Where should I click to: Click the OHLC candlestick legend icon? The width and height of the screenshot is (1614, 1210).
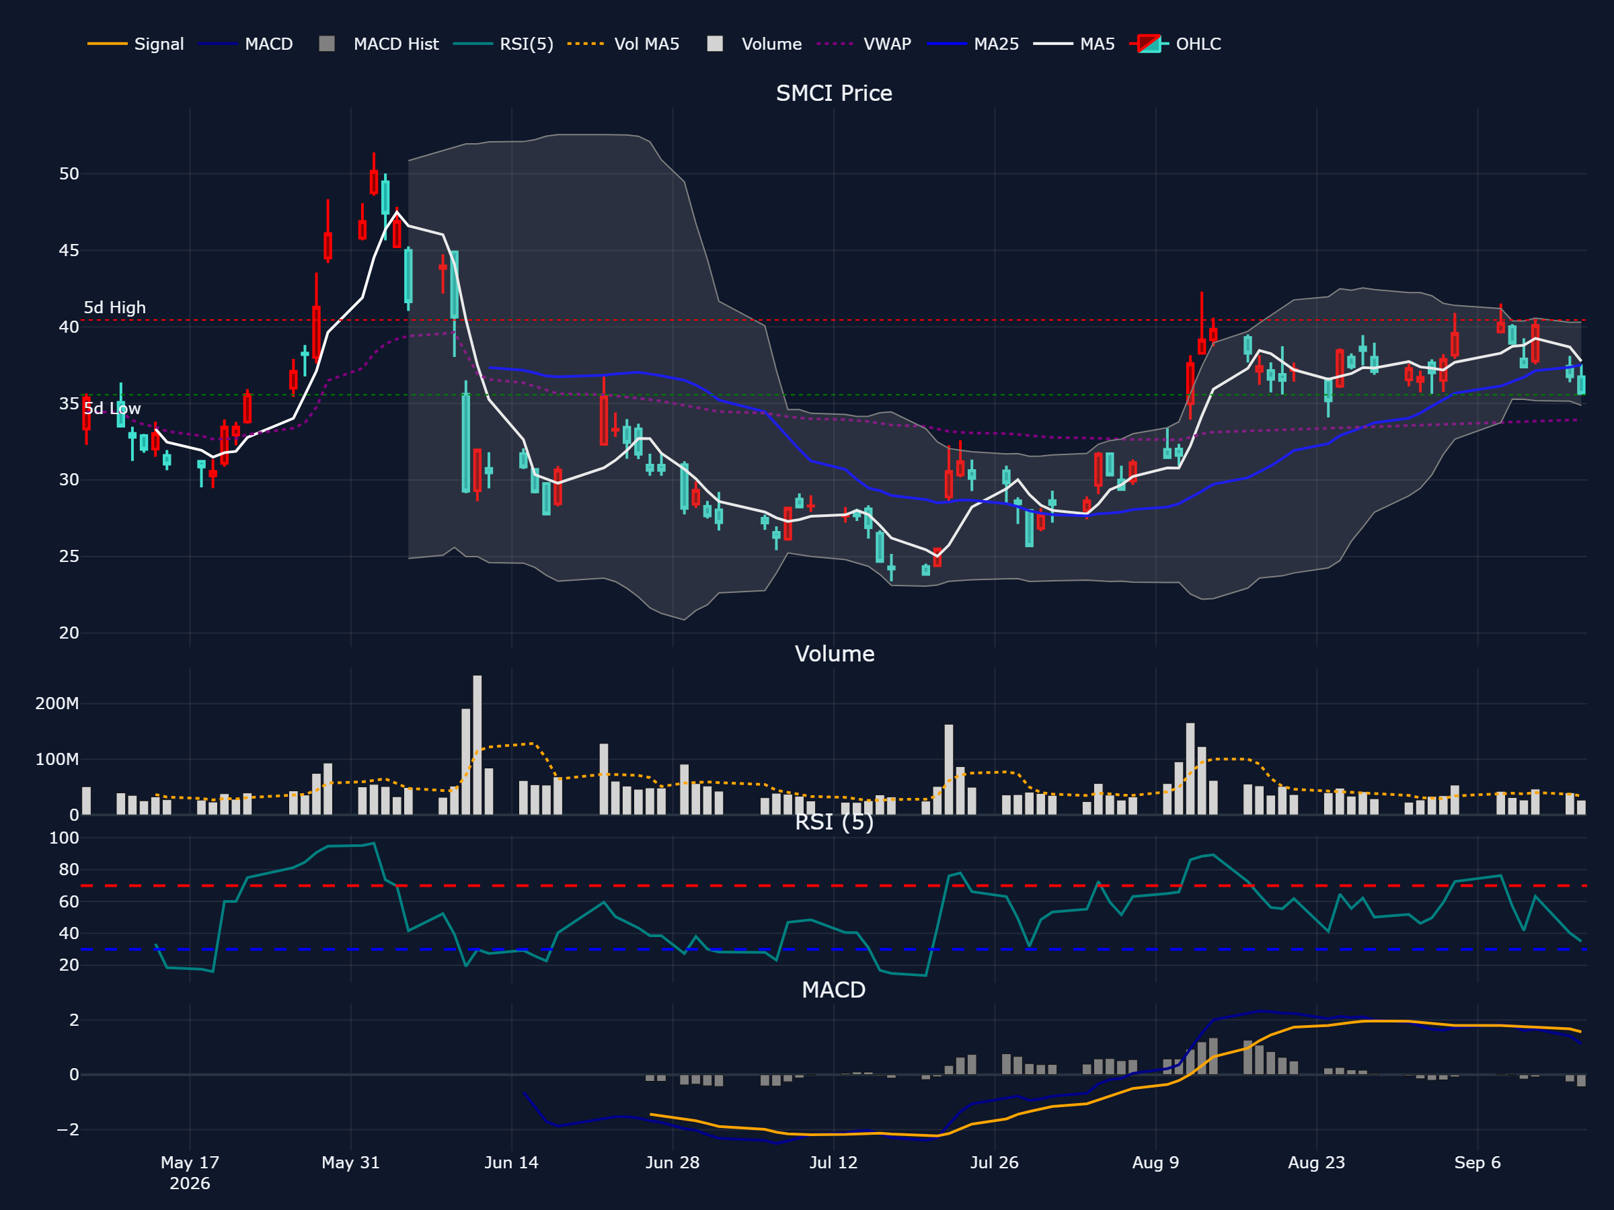[1149, 44]
